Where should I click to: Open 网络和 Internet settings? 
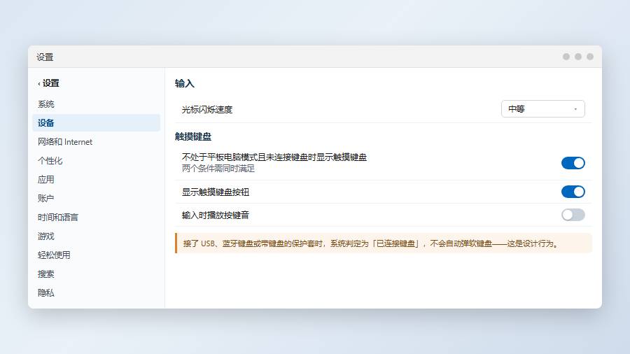point(96,142)
